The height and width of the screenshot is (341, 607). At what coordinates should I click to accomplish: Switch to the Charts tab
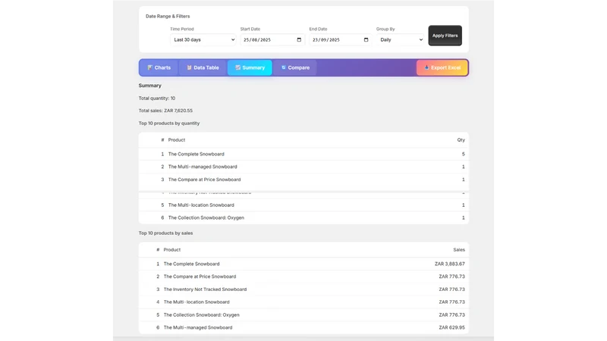(x=159, y=67)
